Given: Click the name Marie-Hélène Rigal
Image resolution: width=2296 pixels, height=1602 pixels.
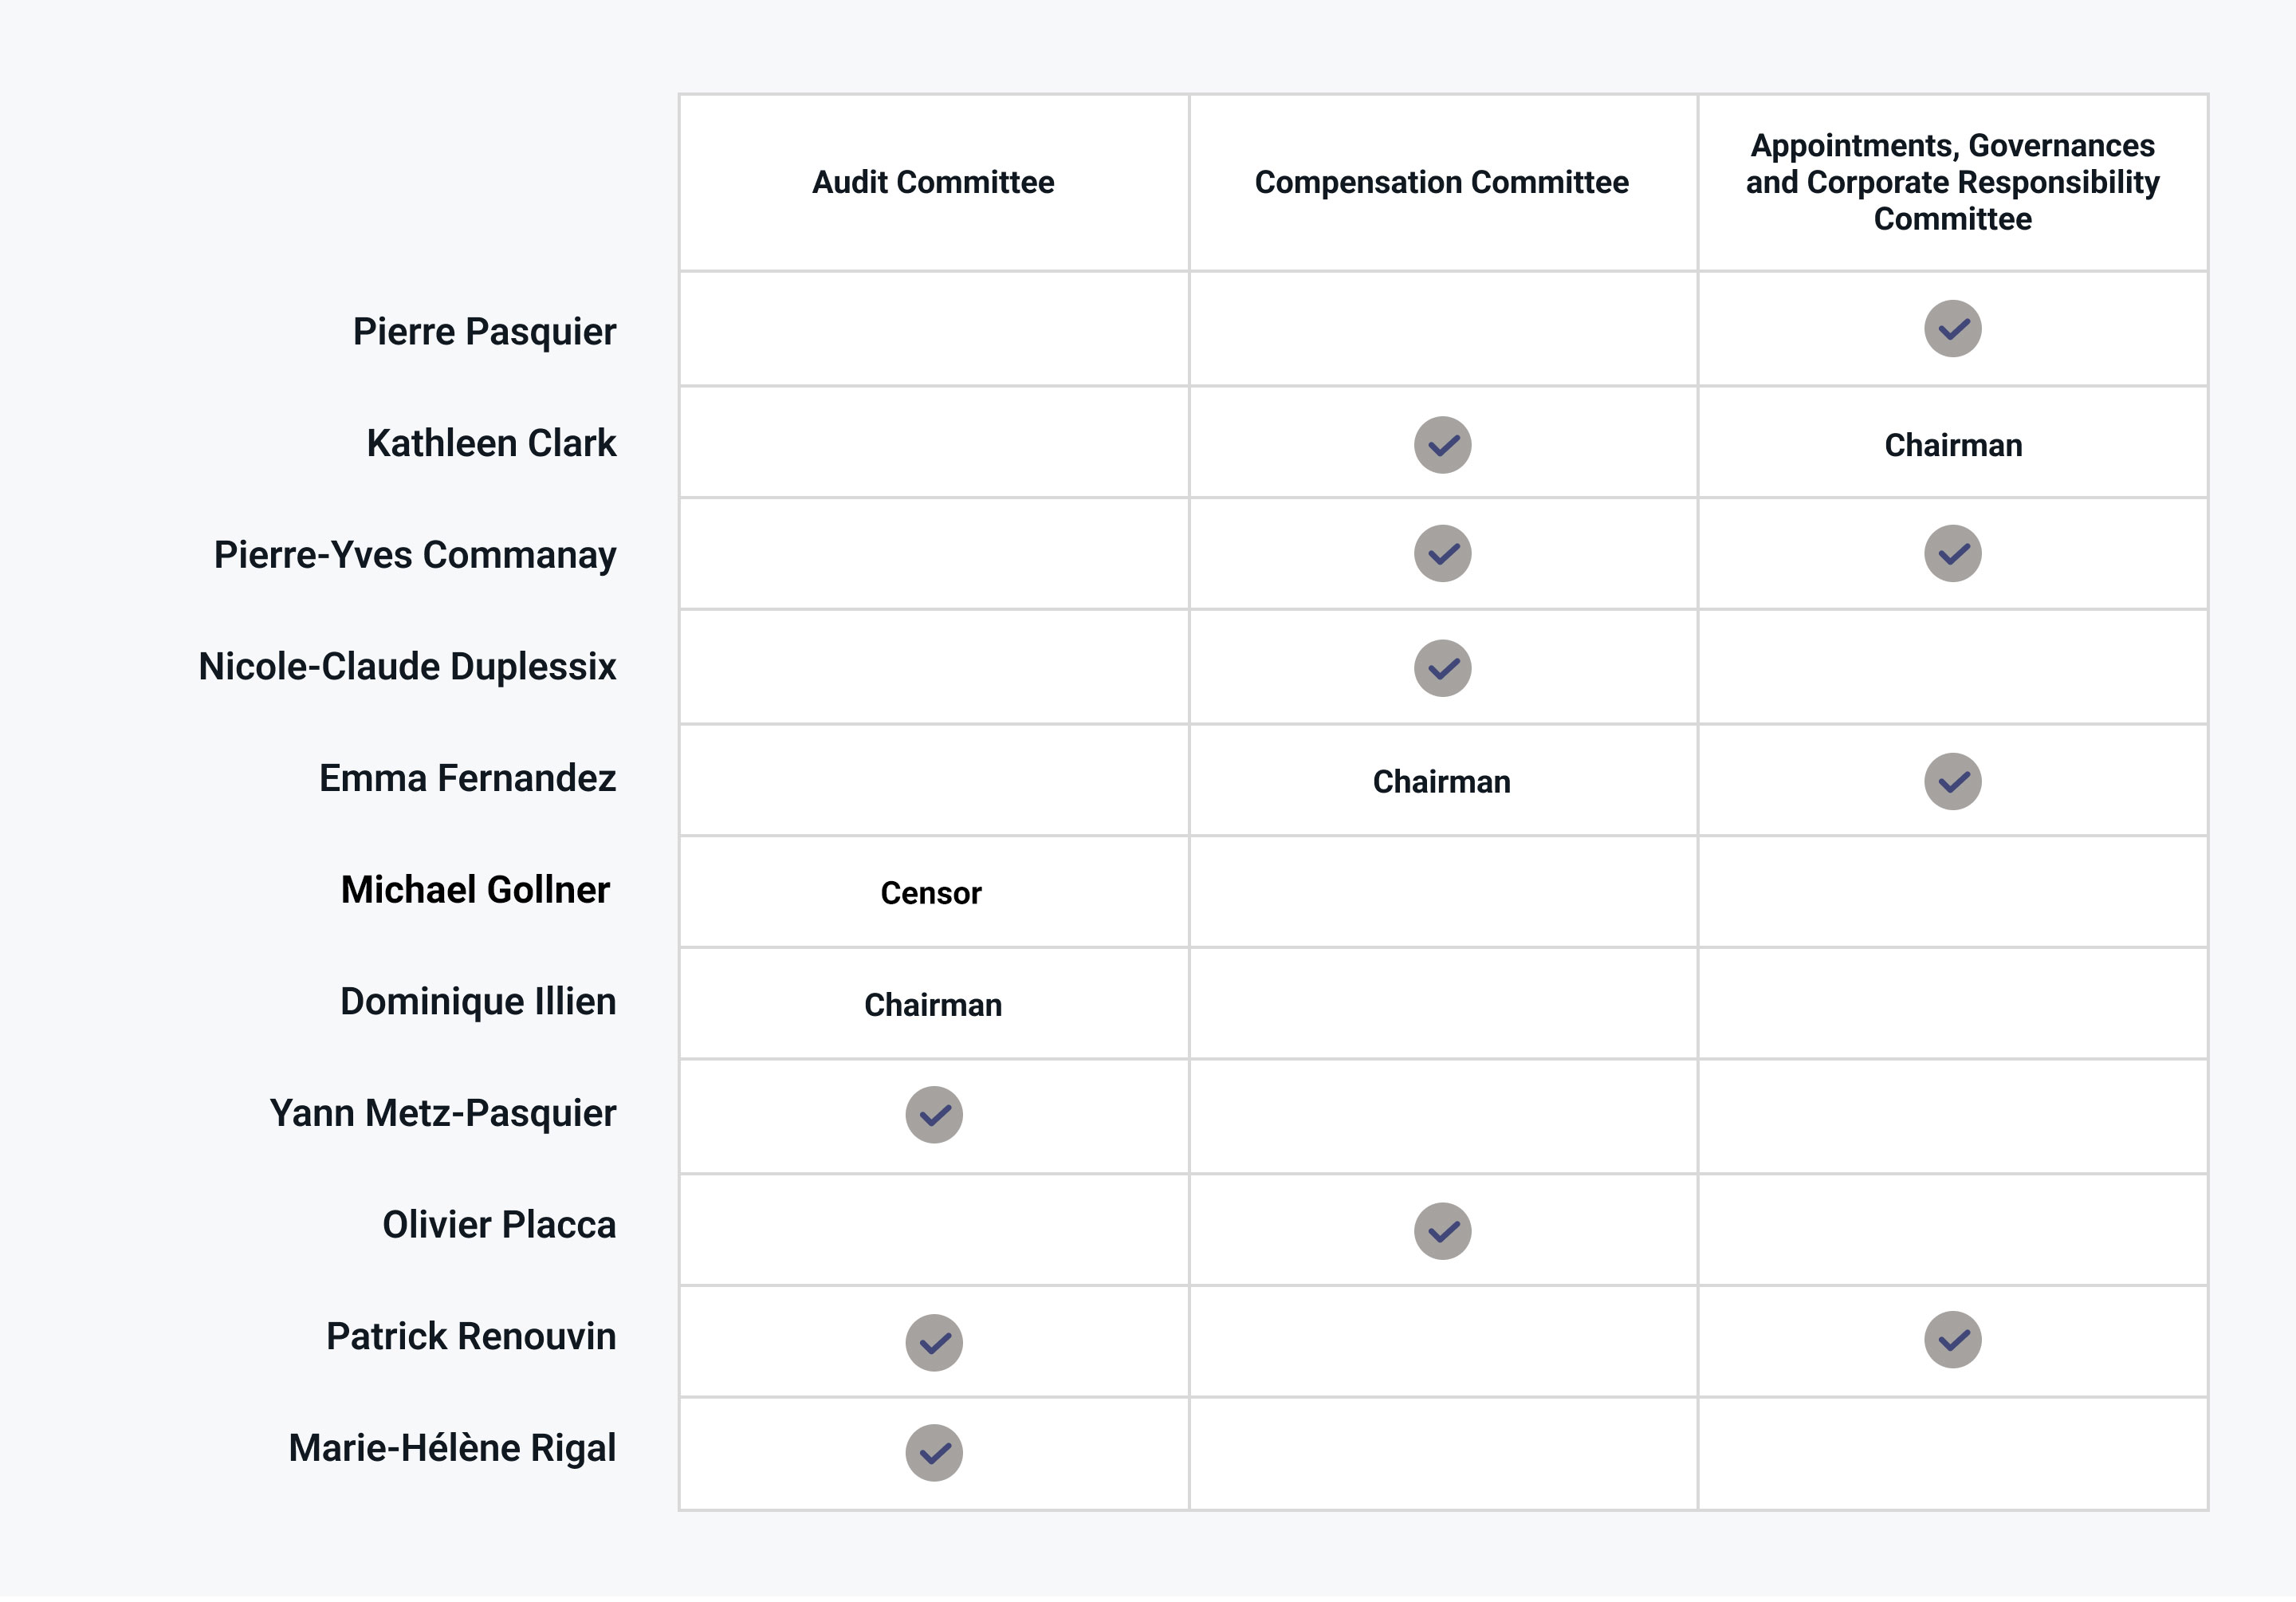Looking at the screenshot, I should click(x=452, y=1448).
